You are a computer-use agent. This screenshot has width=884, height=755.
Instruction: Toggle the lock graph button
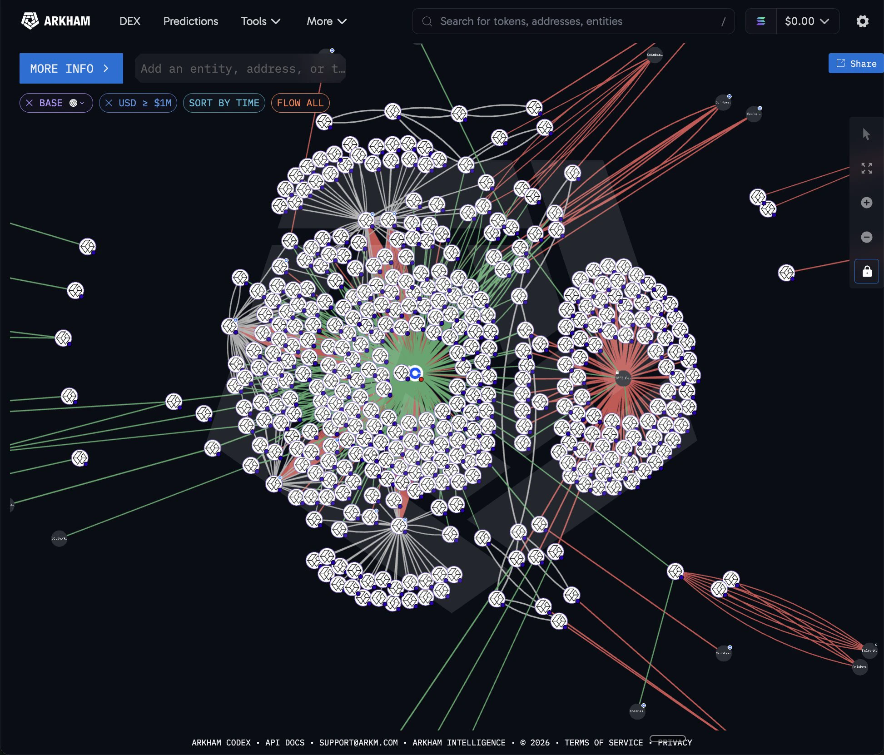click(866, 271)
